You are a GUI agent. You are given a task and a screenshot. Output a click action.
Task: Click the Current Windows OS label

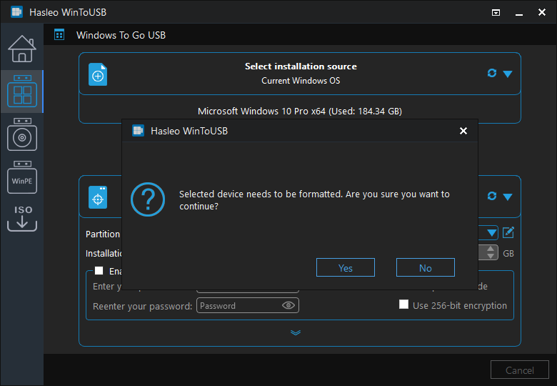pyautogui.click(x=301, y=81)
